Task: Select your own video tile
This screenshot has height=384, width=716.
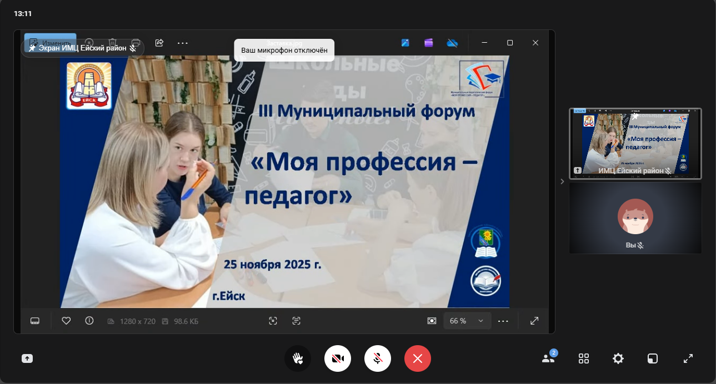Action: [635, 219]
